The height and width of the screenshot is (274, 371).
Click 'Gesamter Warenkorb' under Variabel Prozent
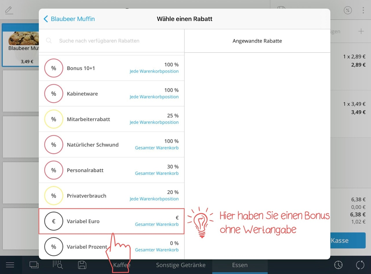157,250
